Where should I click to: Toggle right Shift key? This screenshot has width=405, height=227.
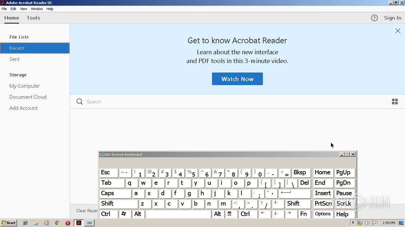tap(298, 204)
